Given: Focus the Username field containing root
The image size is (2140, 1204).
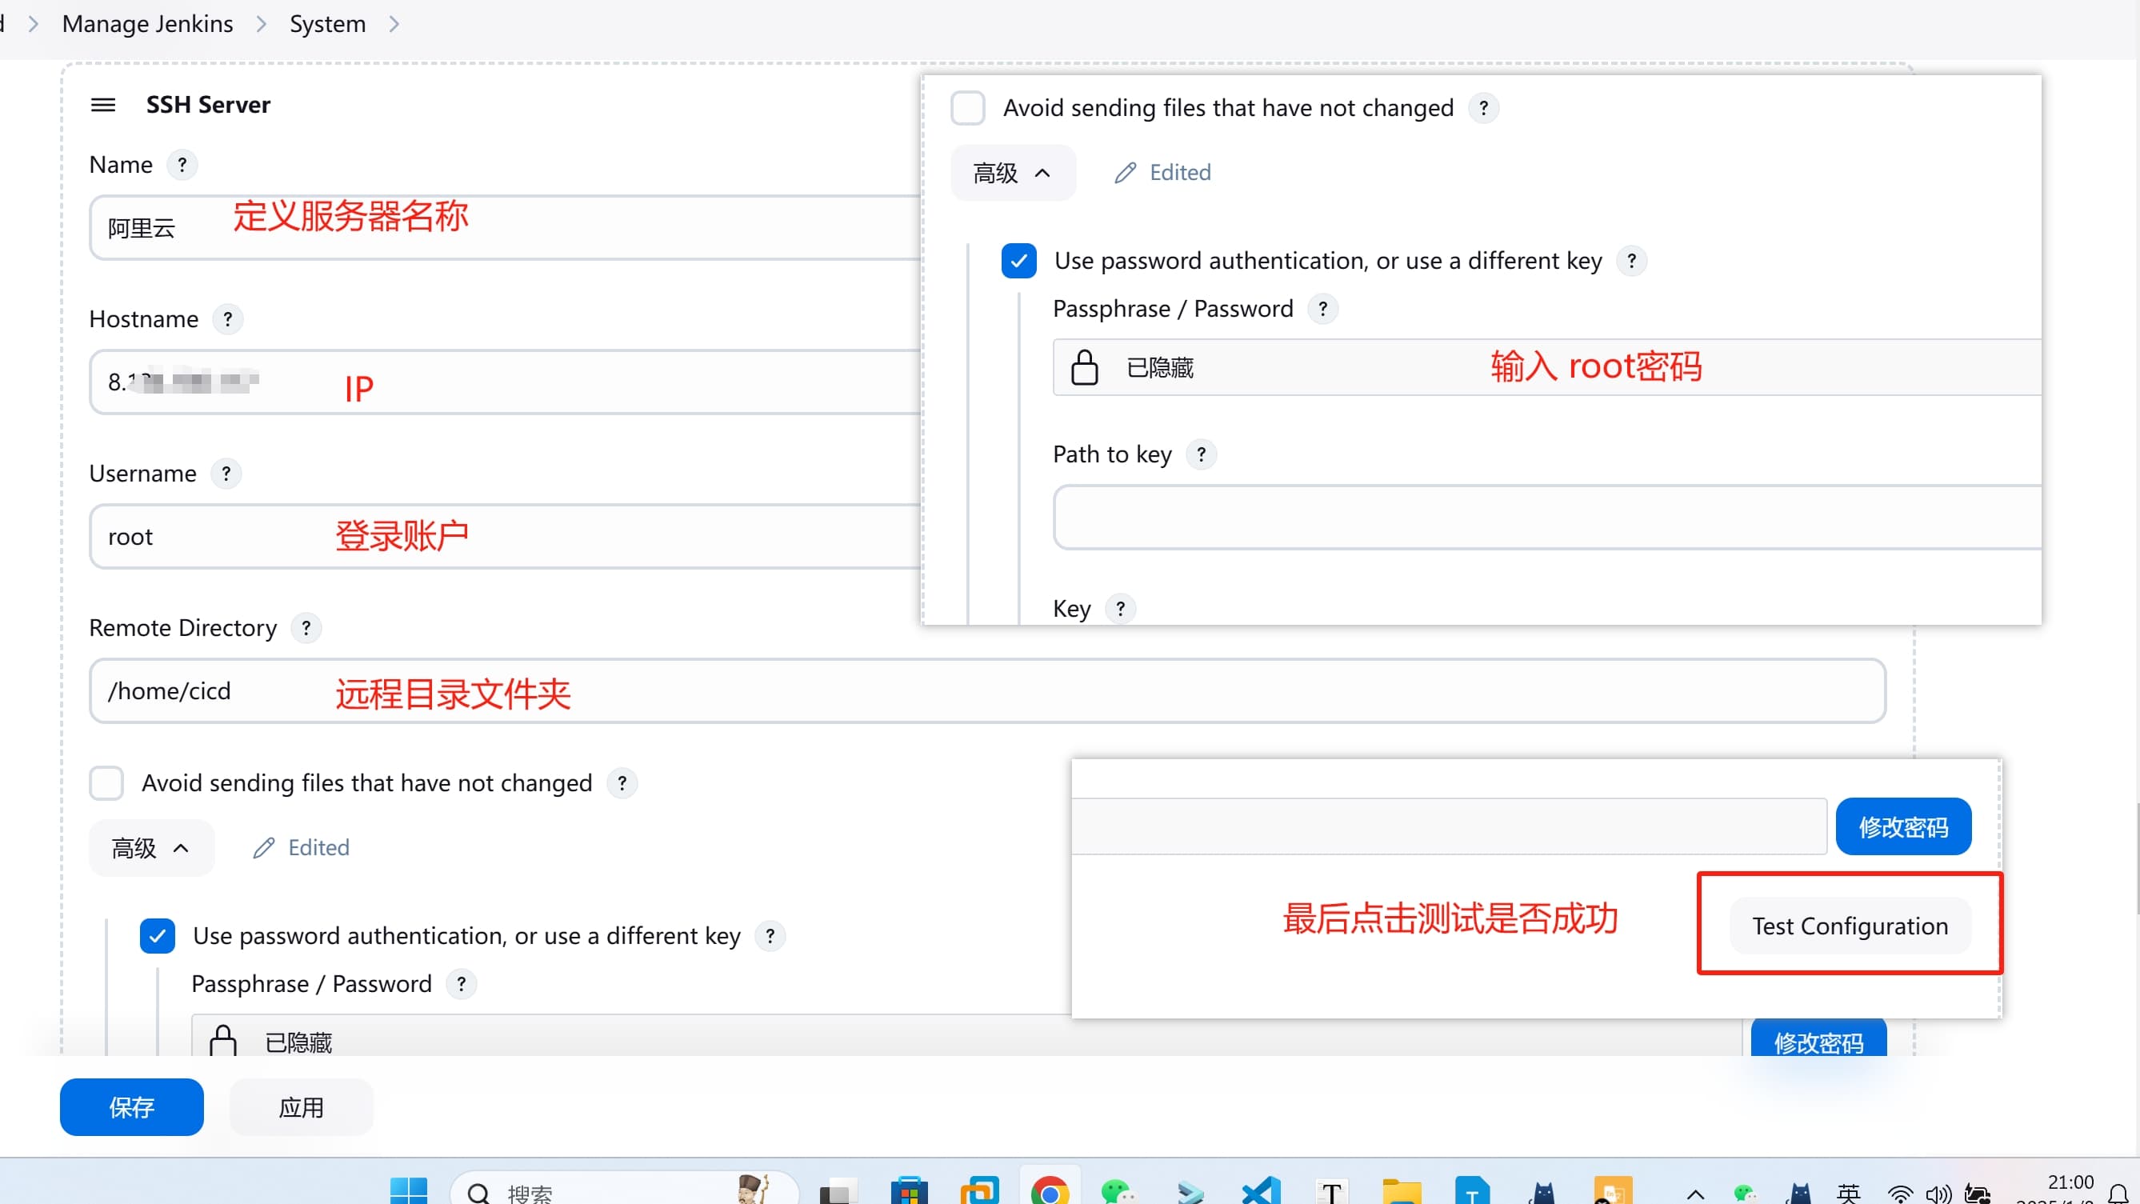Looking at the screenshot, I should point(505,537).
